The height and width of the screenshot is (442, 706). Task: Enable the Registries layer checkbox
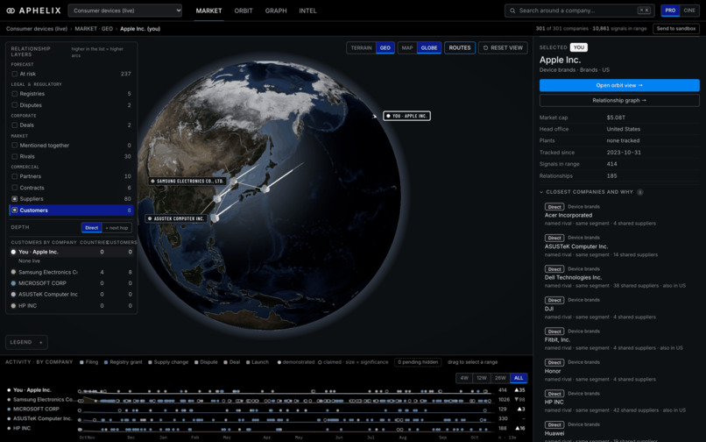(x=14, y=94)
